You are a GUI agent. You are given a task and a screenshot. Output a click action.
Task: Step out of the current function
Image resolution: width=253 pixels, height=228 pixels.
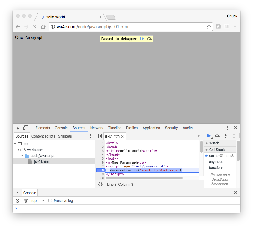tap(234, 136)
